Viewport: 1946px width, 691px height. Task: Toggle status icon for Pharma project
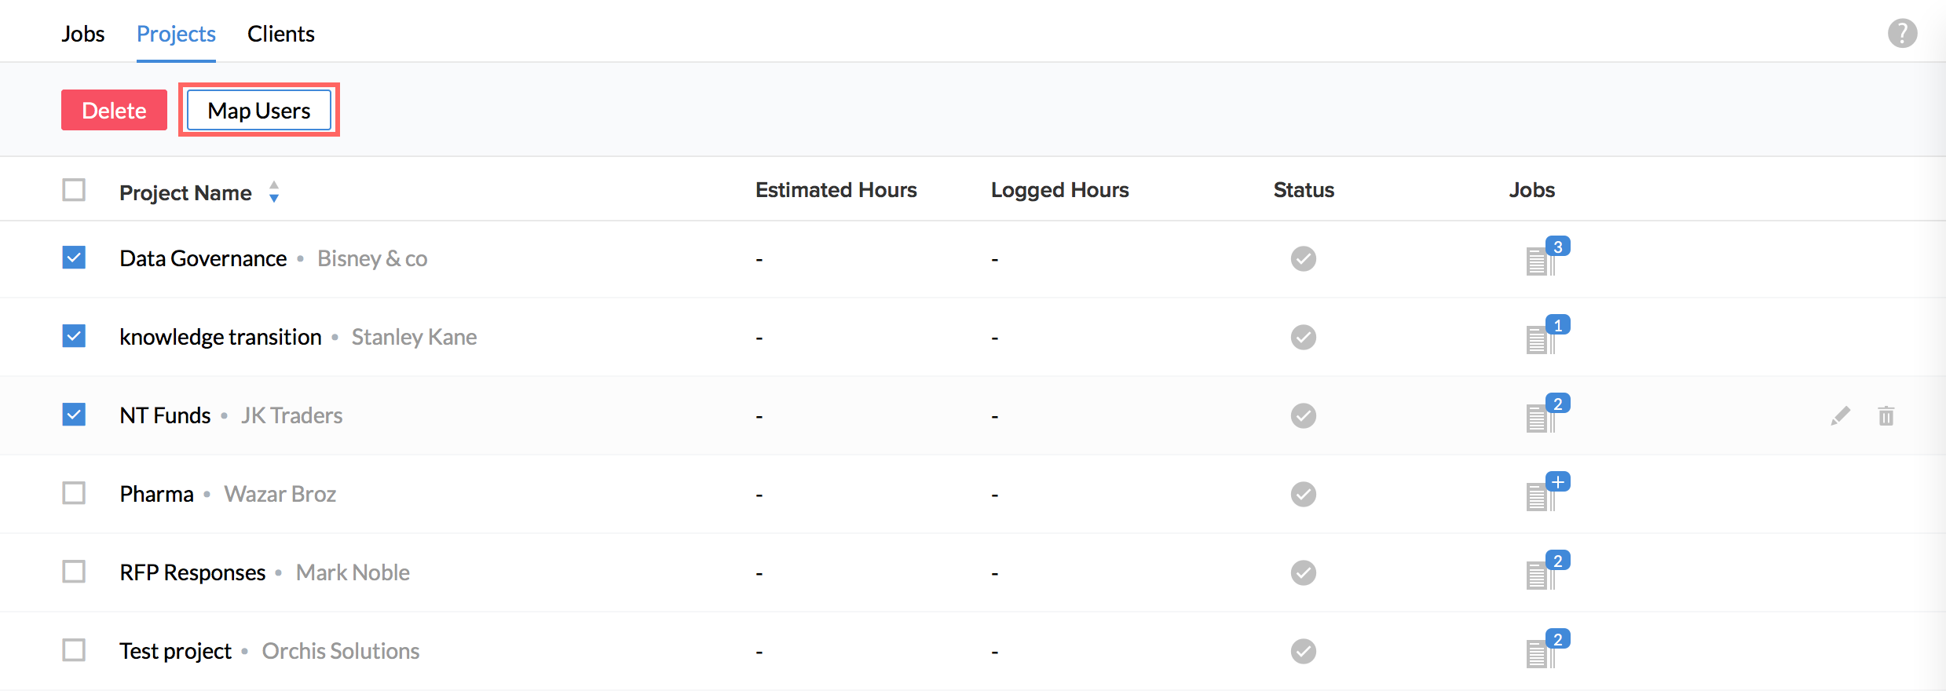(1303, 494)
